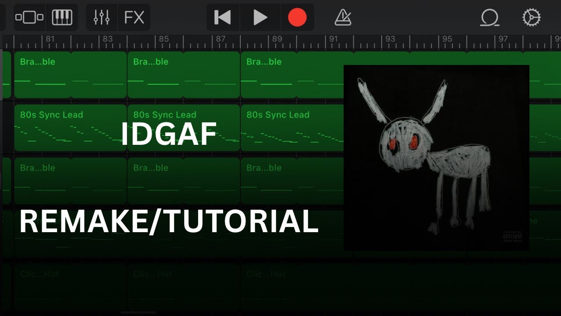Screen dimensions: 561x316
Task: Tap bar 81 on the ruler
Action: pyautogui.click(x=50, y=39)
